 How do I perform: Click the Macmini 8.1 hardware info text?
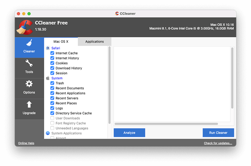pyautogui.click(x=192, y=29)
